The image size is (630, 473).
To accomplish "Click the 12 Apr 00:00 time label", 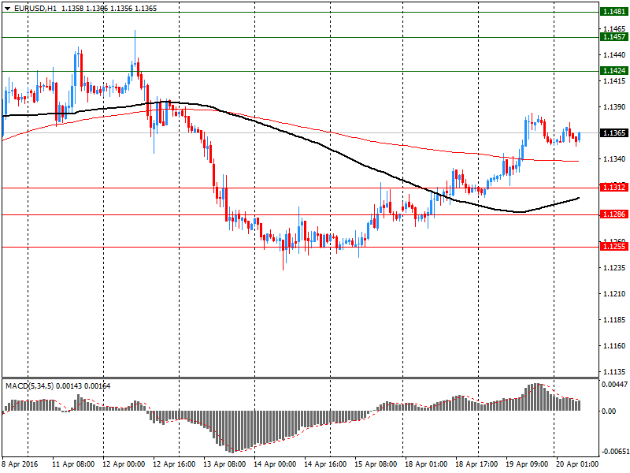I will (x=124, y=464).
